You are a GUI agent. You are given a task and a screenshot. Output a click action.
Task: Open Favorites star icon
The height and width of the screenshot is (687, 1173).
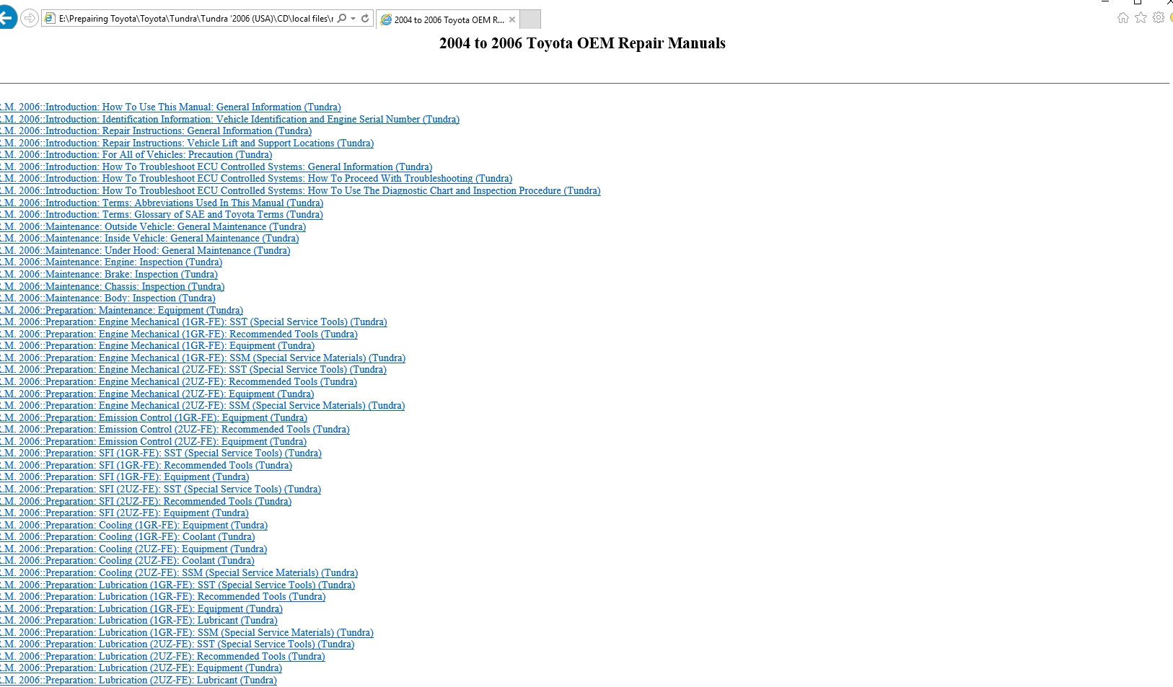point(1141,18)
